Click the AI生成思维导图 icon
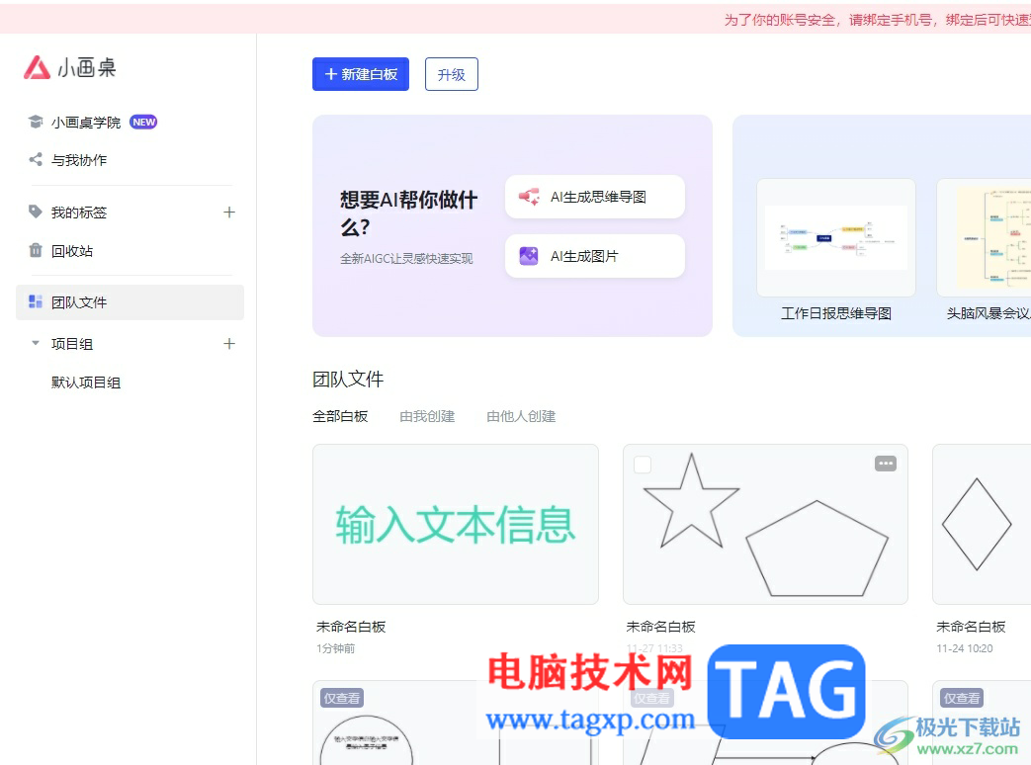 pos(529,197)
